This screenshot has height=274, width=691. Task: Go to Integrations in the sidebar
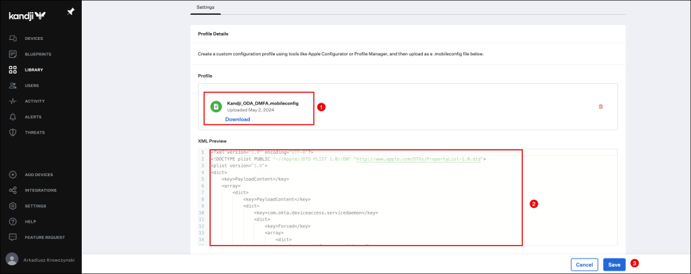[12, 190]
